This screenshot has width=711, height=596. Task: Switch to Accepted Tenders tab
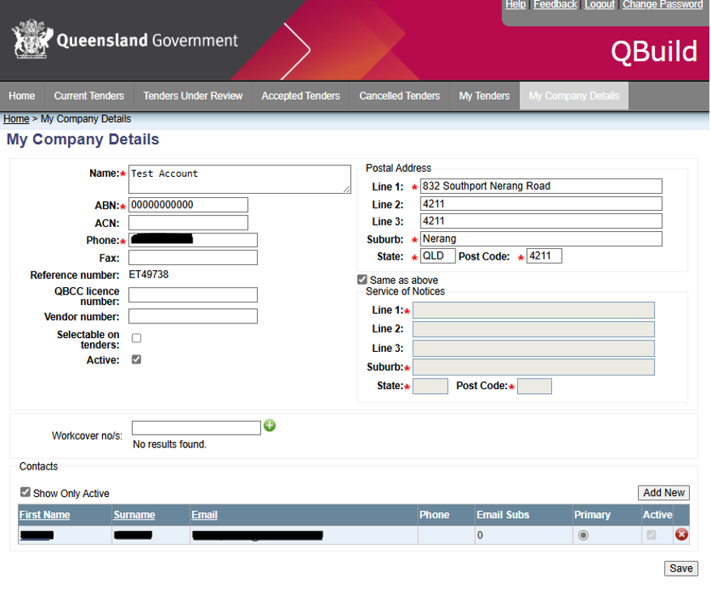coord(301,96)
